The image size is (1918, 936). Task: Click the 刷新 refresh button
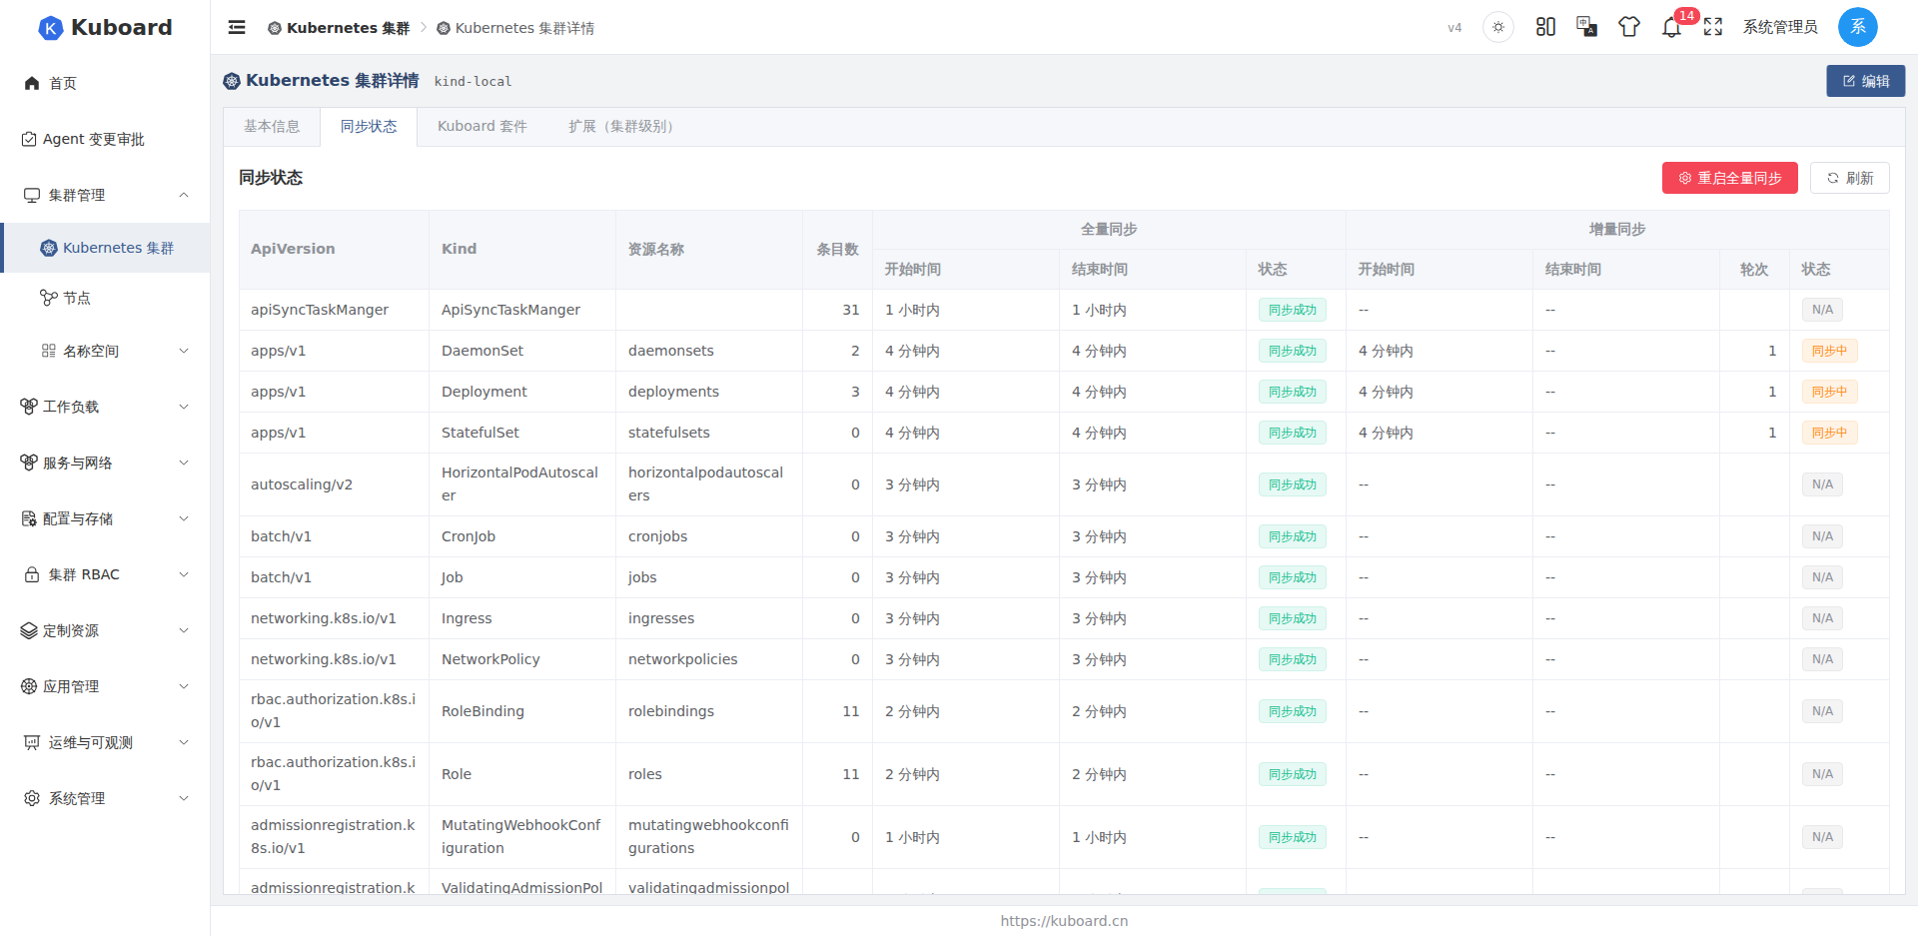coord(1850,178)
